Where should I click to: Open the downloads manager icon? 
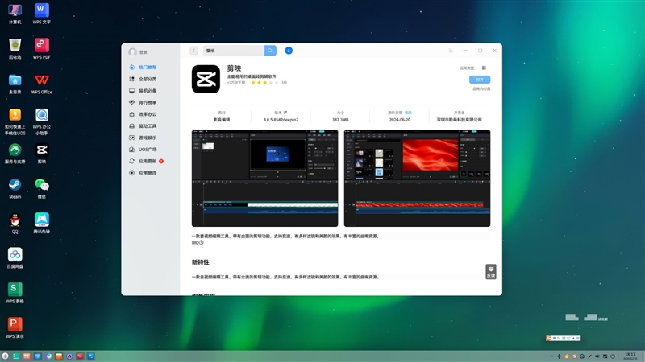point(289,51)
